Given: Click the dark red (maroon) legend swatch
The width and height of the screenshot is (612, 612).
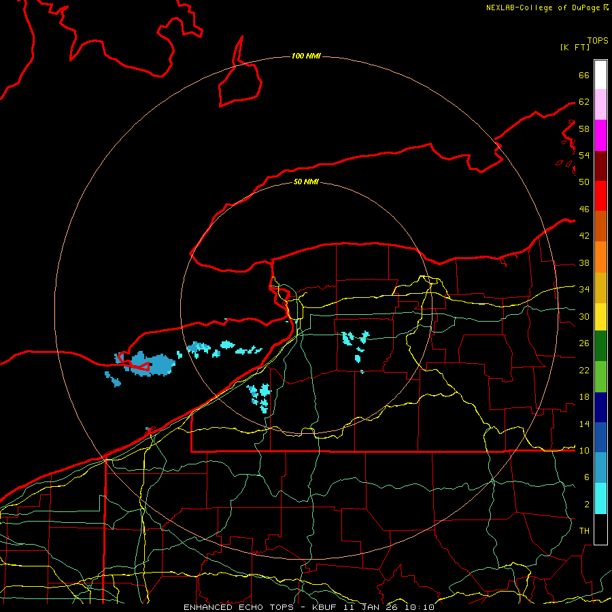Looking at the screenshot, I should [600, 166].
